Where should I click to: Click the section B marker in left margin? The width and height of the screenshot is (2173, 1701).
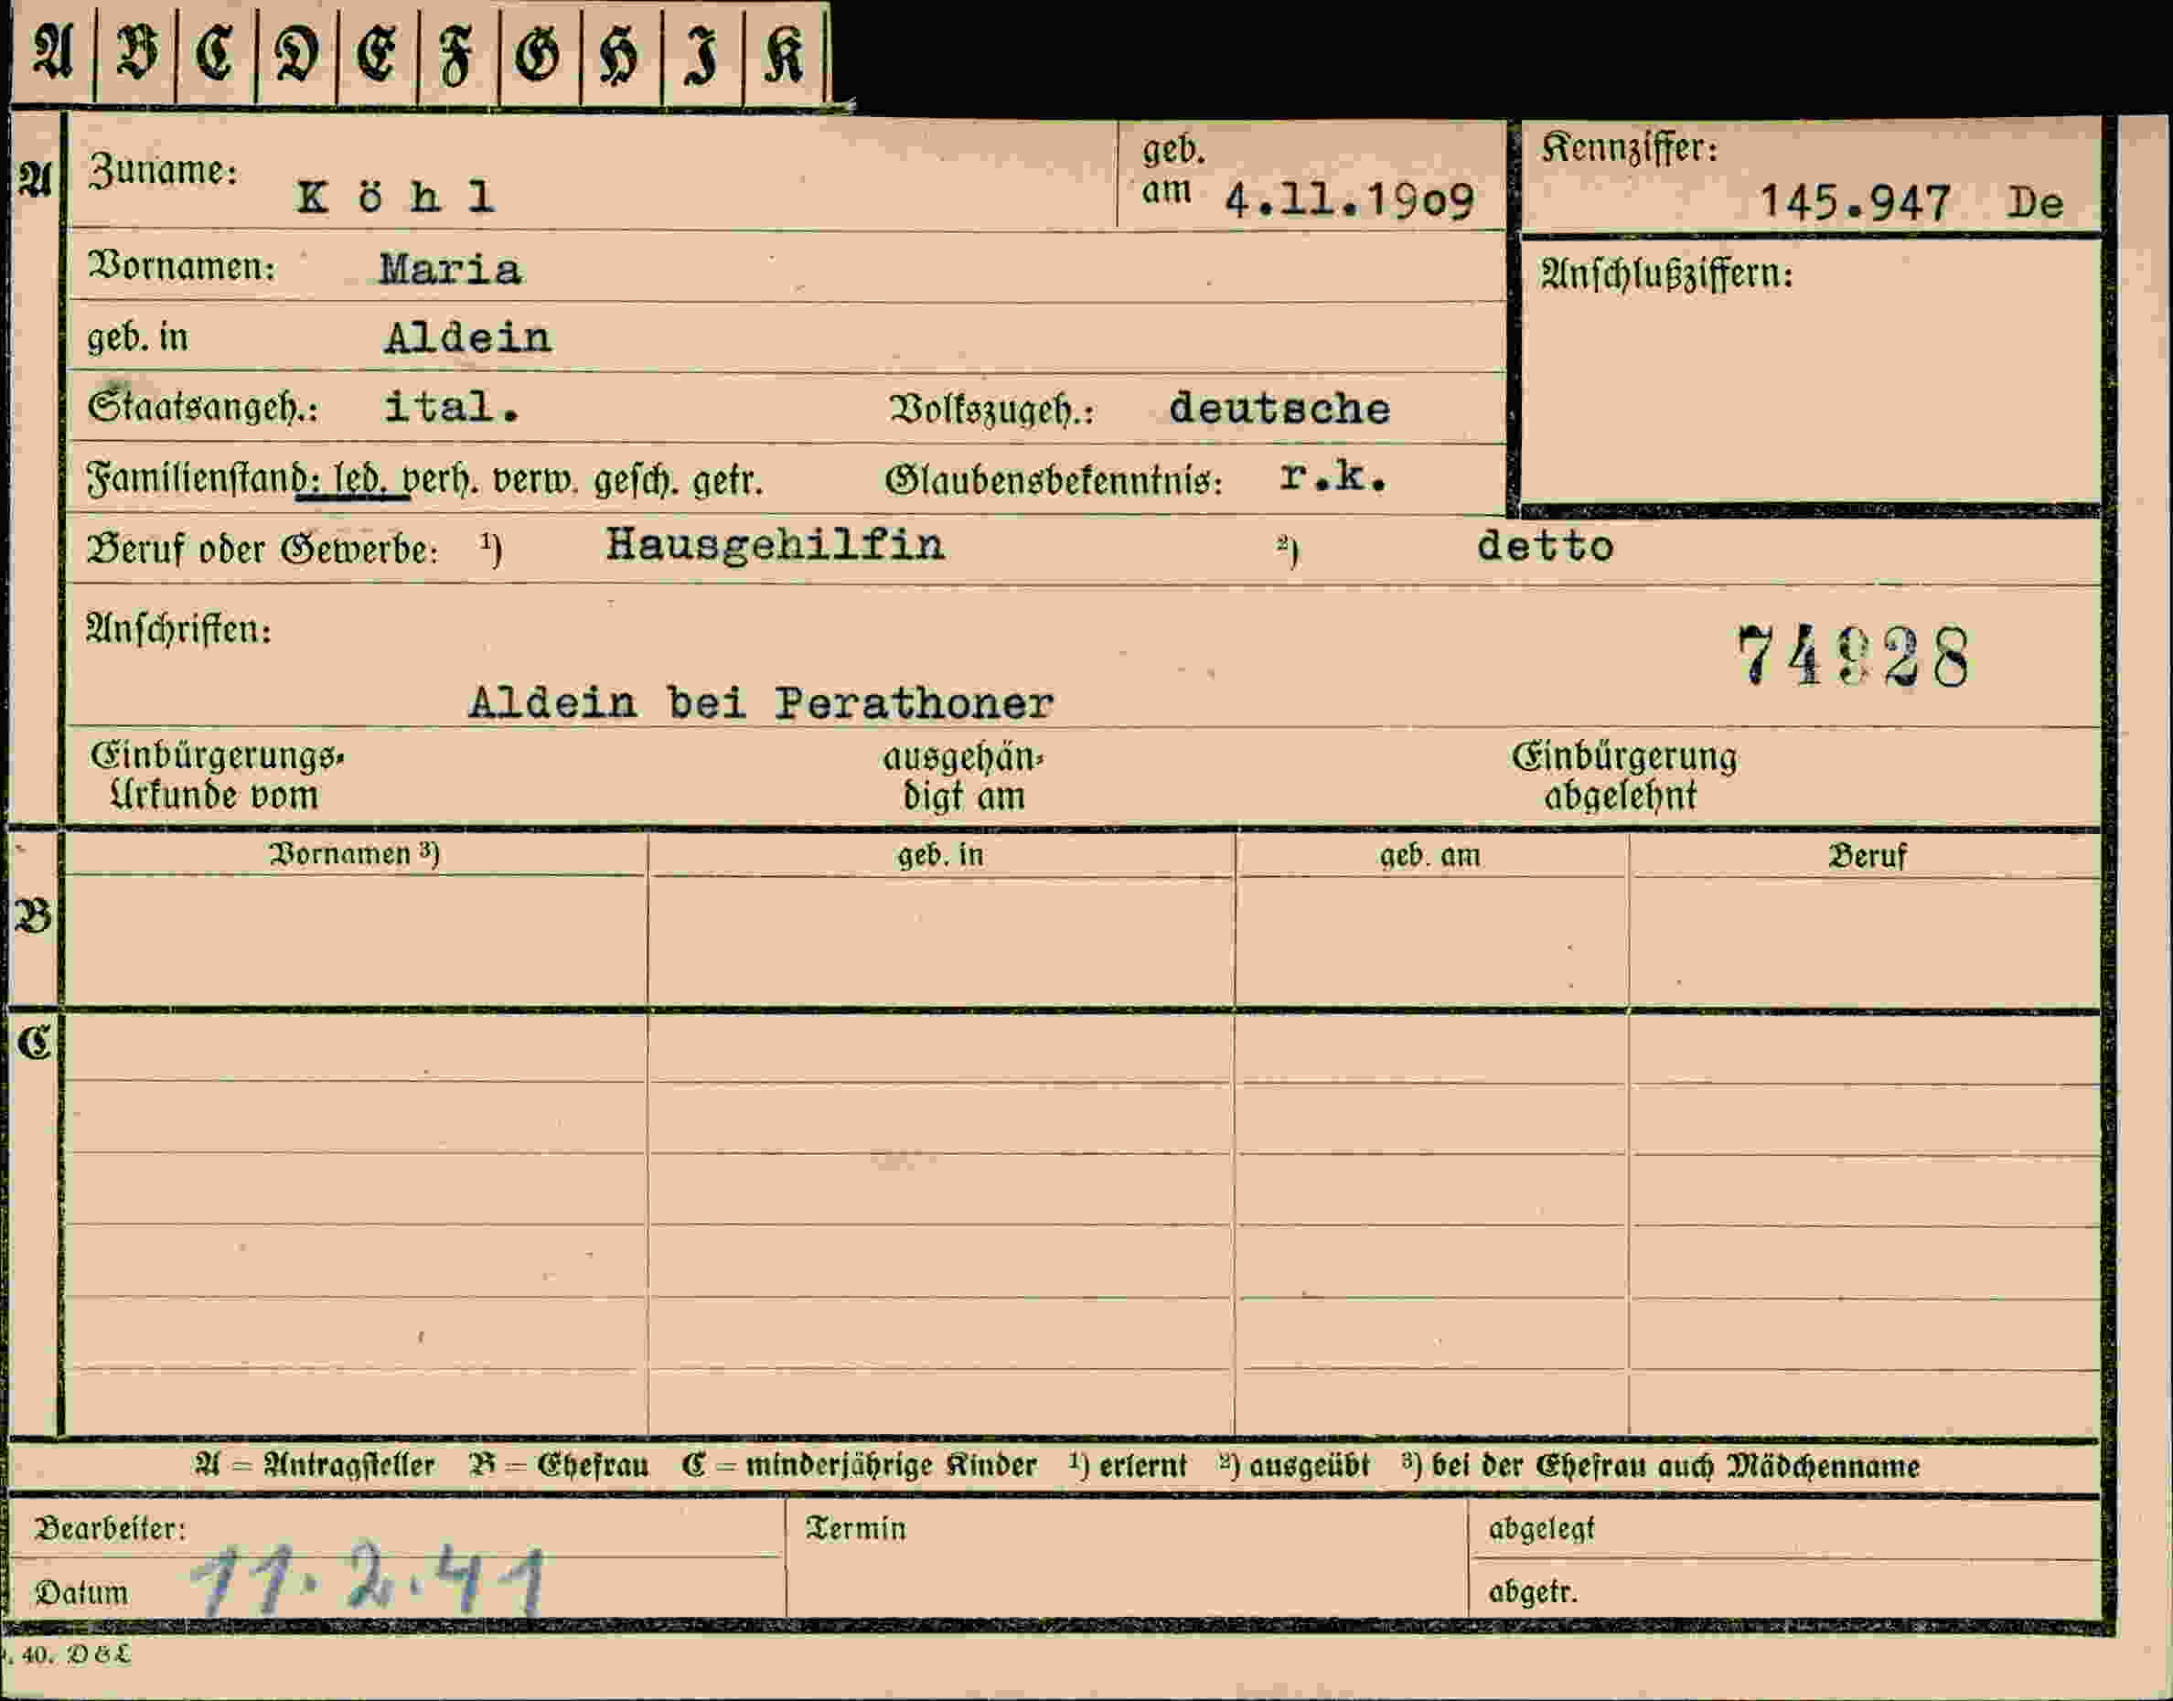[x=33, y=916]
